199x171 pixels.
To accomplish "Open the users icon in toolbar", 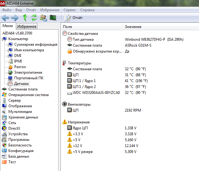I will 43,18.
